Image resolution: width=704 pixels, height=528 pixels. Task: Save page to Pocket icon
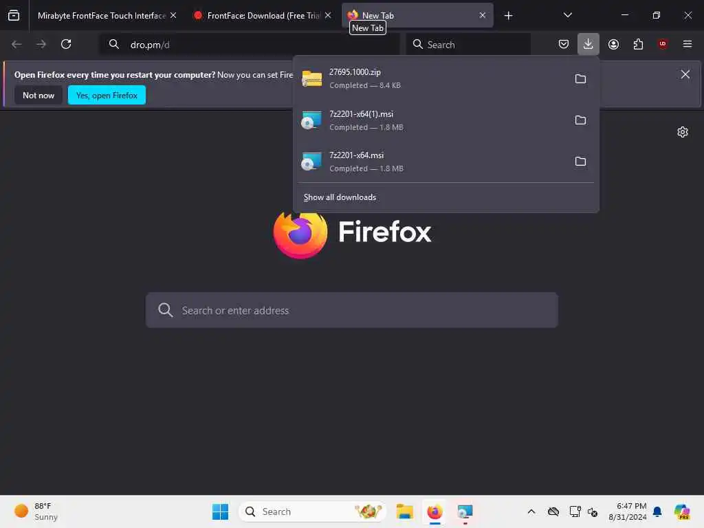tap(564, 44)
